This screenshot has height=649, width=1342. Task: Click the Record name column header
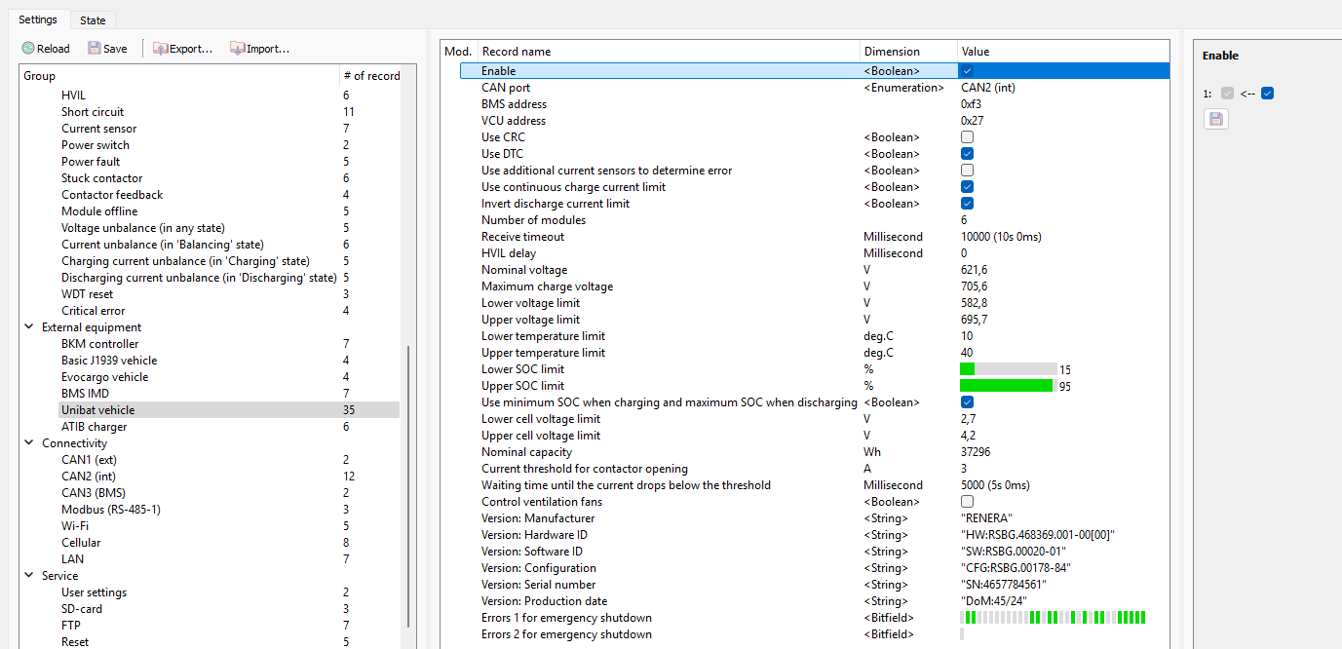(x=669, y=52)
